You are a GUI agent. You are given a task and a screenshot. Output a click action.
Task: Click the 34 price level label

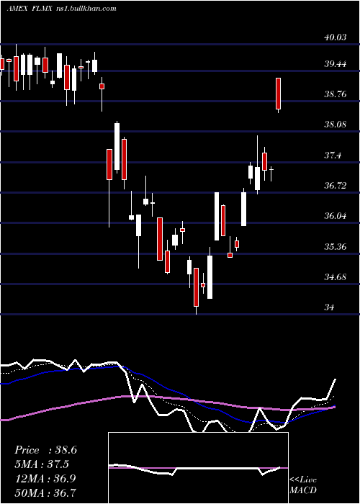329,307
